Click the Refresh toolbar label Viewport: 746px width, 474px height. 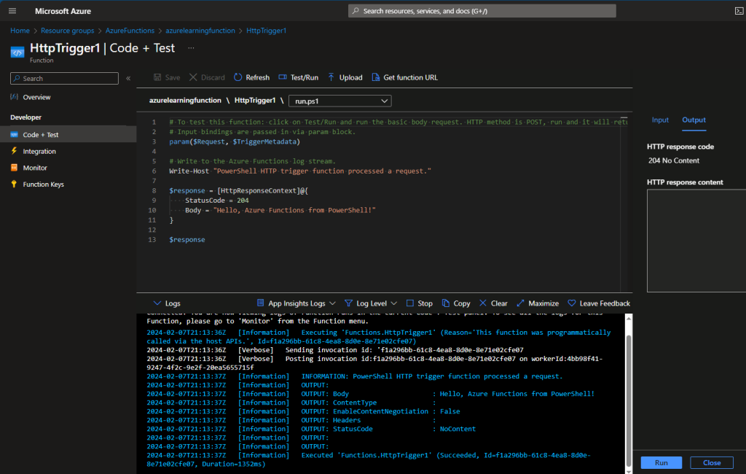click(x=257, y=77)
